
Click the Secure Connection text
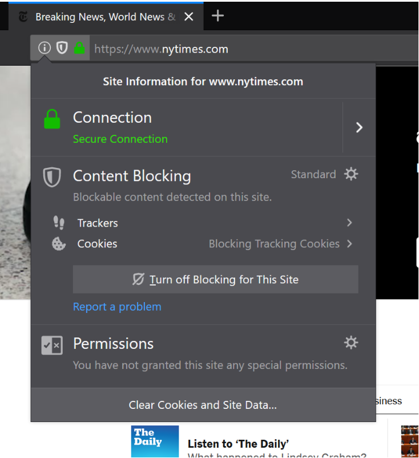[120, 139]
